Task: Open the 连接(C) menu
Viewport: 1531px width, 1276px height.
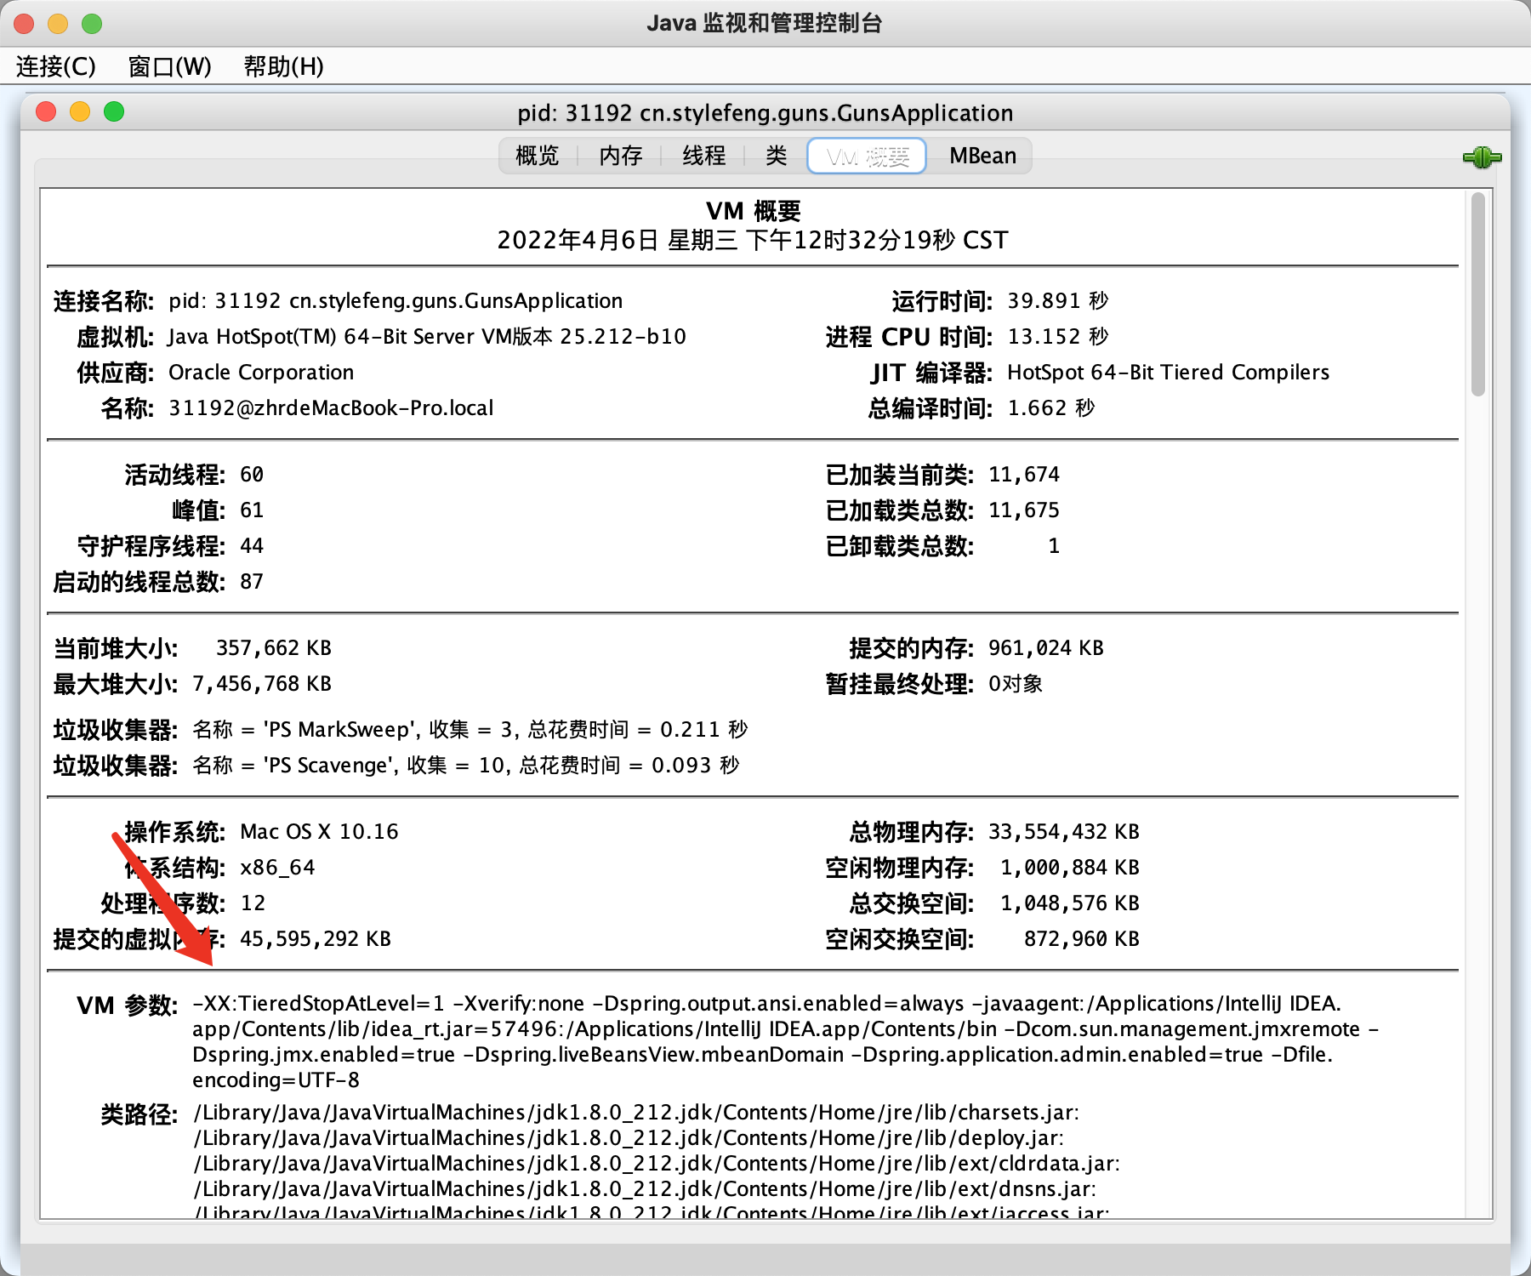Action: coord(56,66)
